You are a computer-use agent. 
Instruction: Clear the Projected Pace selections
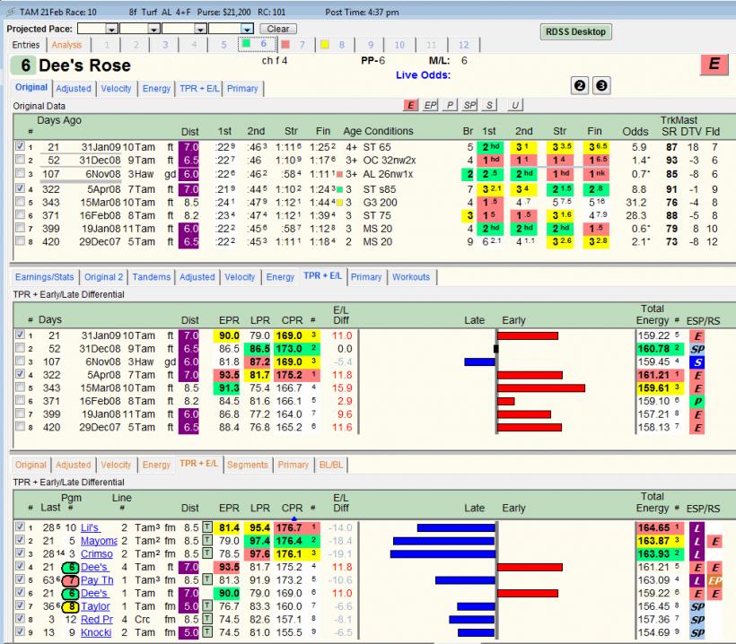pos(278,29)
